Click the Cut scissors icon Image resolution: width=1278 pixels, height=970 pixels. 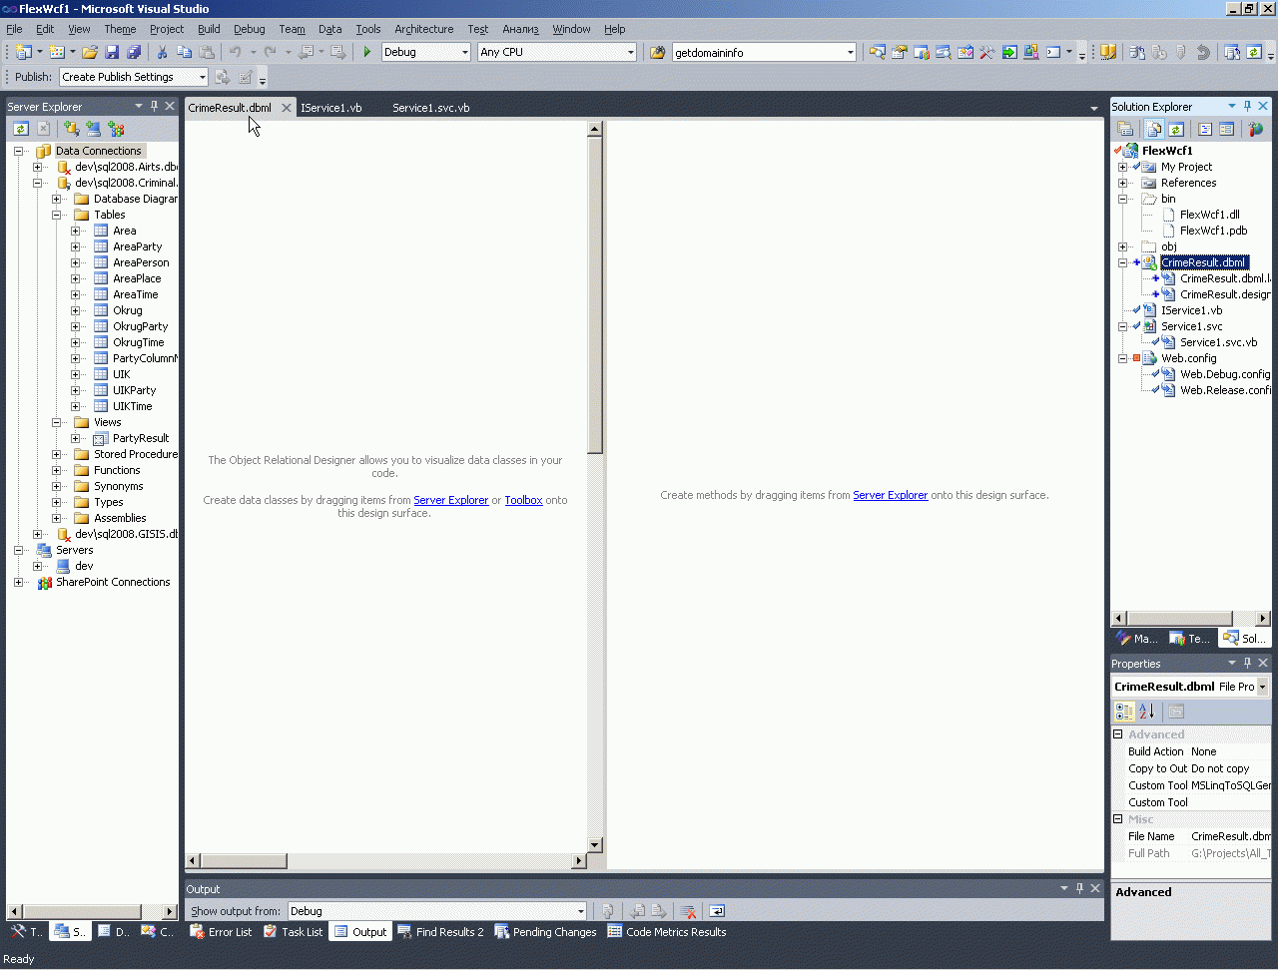click(x=162, y=52)
